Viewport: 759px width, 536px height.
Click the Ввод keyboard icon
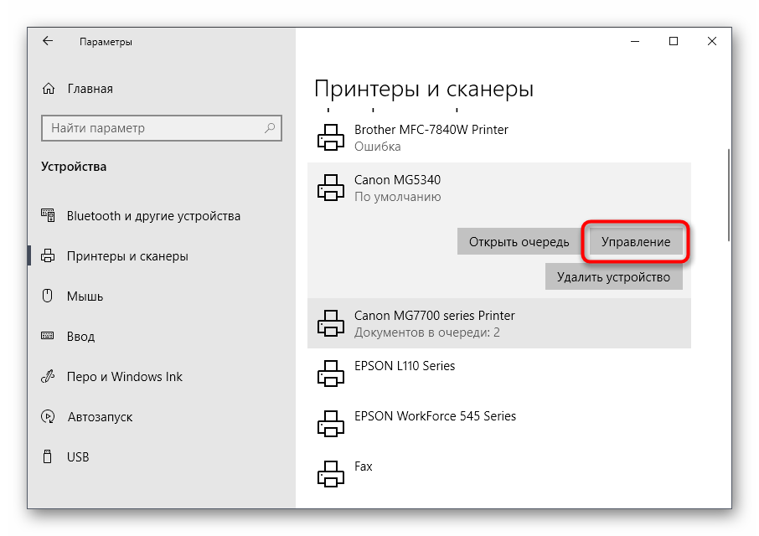(48, 336)
